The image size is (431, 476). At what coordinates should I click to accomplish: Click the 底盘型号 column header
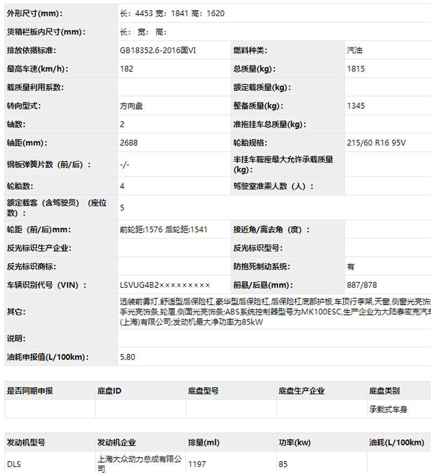[x=203, y=391]
